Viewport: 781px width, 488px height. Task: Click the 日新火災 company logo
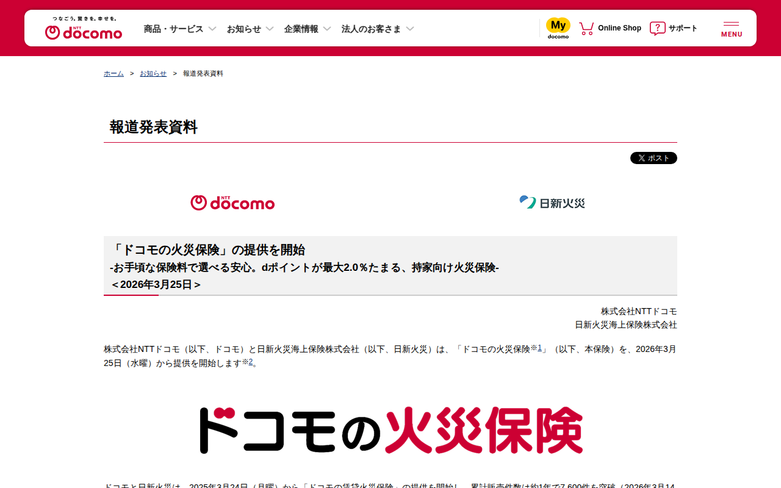[x=552, y=203]
